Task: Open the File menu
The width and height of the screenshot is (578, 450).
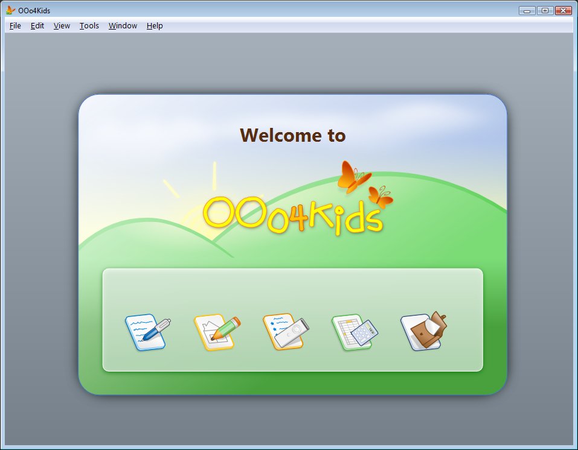Action: [15, 26]
